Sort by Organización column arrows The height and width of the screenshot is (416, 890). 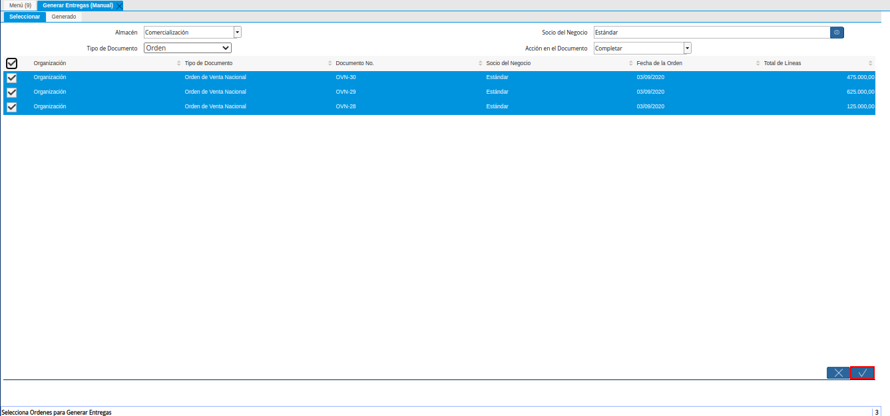(178, 63)
